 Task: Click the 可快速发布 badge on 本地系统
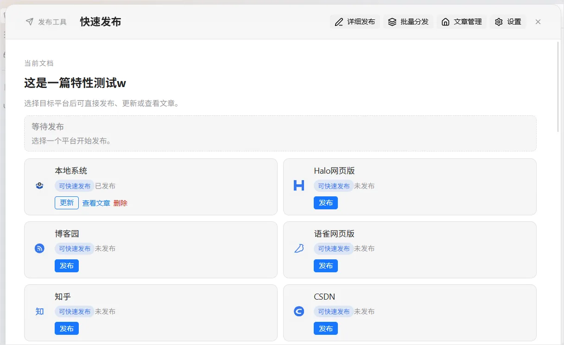click(x=75, y=186)
